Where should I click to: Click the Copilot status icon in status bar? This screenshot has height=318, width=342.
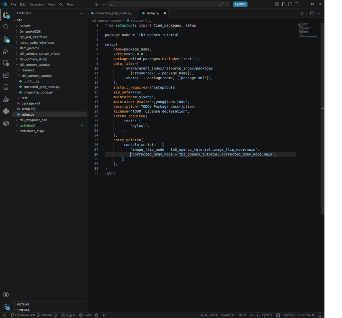pyautogui.click(x=278, y=315)
